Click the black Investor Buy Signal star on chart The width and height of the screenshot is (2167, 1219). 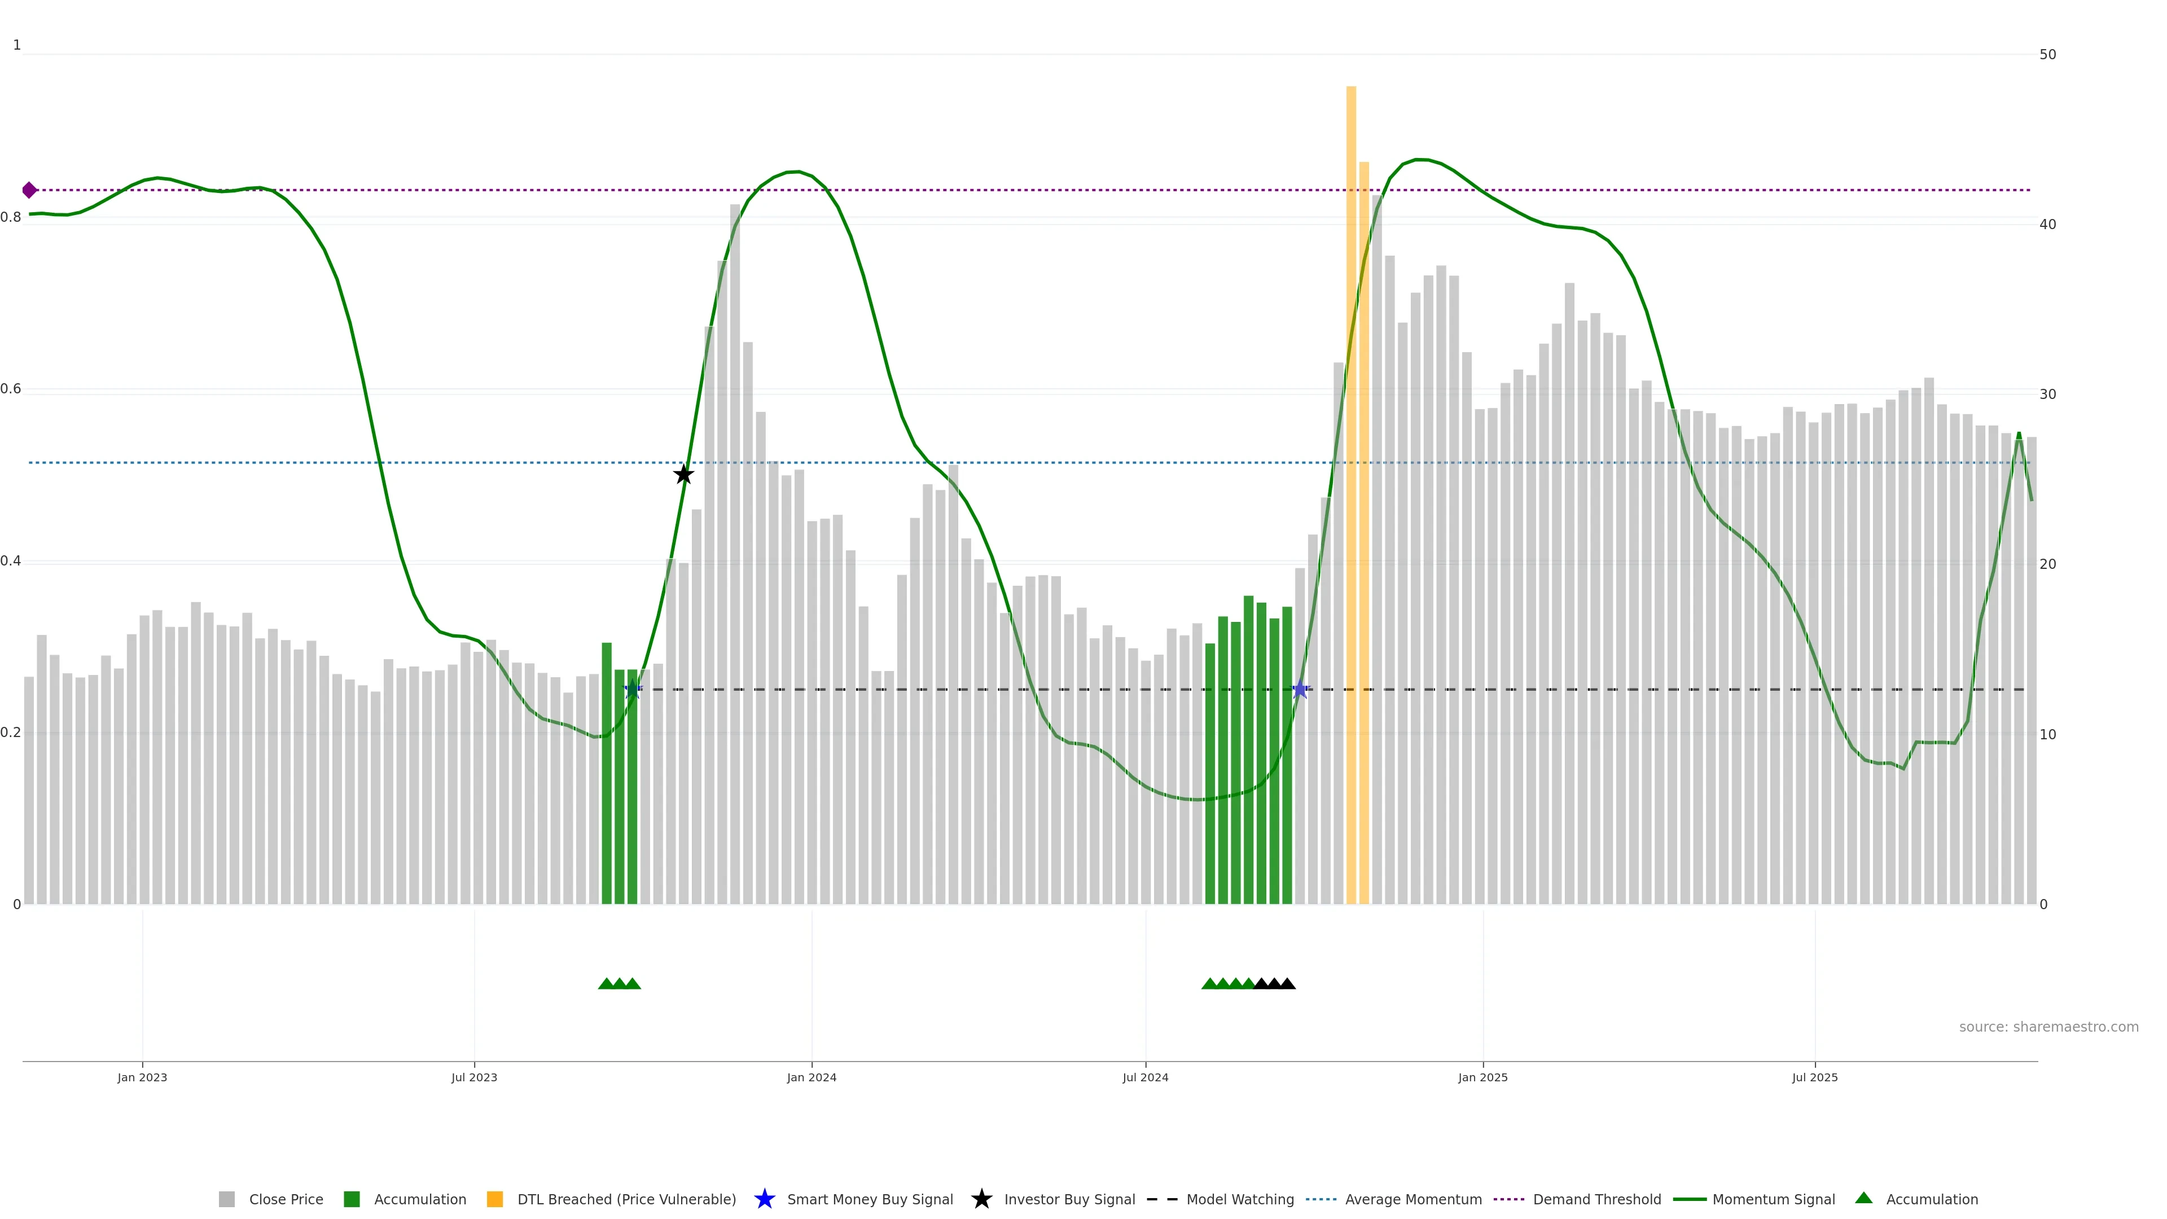[x=683, y=475]
